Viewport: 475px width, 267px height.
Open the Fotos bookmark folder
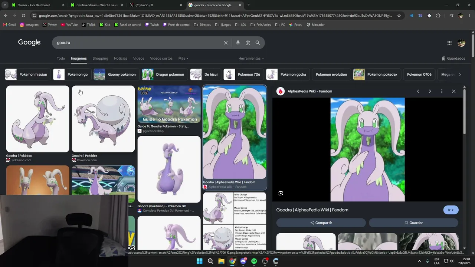click(x=295, y=25)
